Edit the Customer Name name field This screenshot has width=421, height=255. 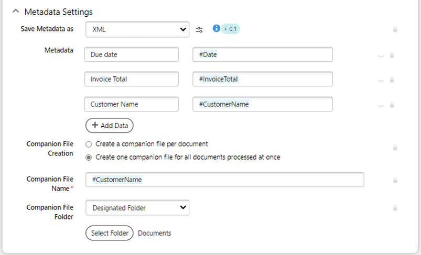pos(131,104)
